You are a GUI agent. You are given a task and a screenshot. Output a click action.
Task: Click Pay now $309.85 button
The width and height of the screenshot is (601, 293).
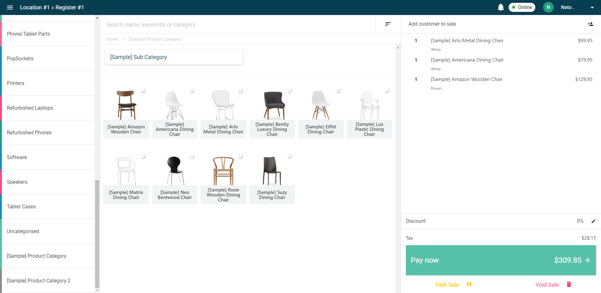(501, 260)
